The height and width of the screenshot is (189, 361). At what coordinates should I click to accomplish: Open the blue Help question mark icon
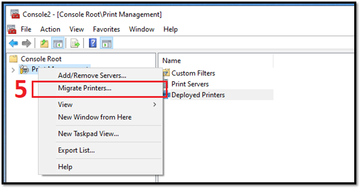coord(92,43)
